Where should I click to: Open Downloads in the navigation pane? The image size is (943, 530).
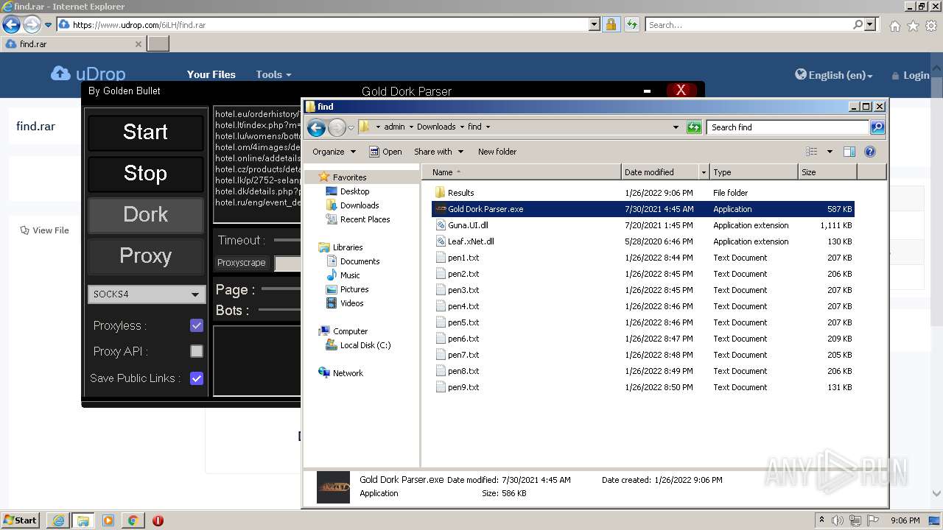point(360,205)
